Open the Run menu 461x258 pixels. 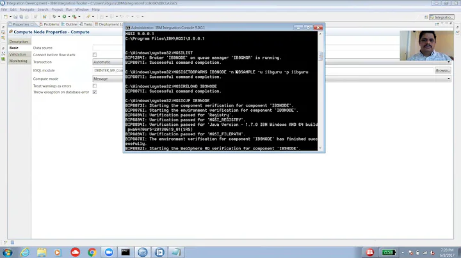69,10
